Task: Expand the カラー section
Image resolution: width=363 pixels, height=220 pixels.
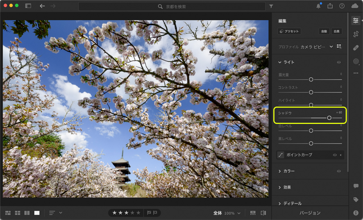Action: 280,171
